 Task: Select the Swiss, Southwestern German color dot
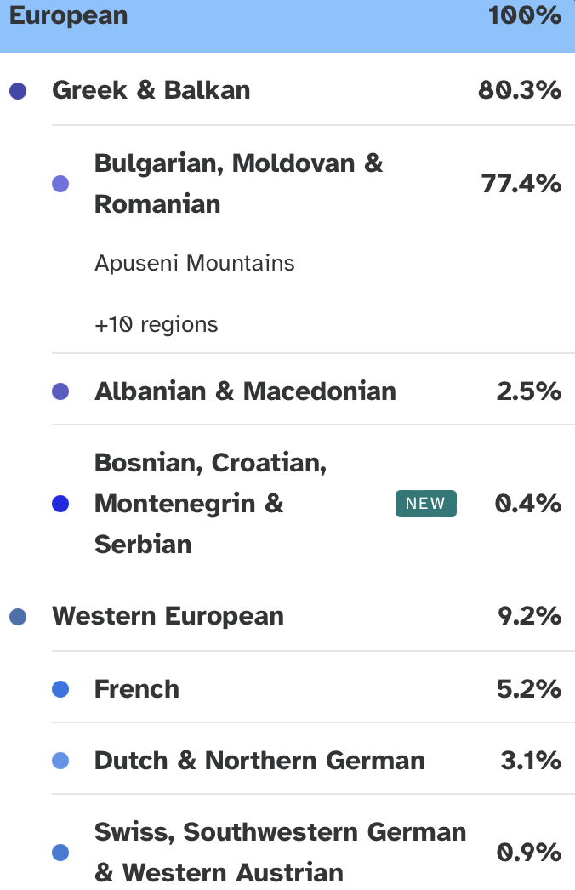click(x=60, y=852)
